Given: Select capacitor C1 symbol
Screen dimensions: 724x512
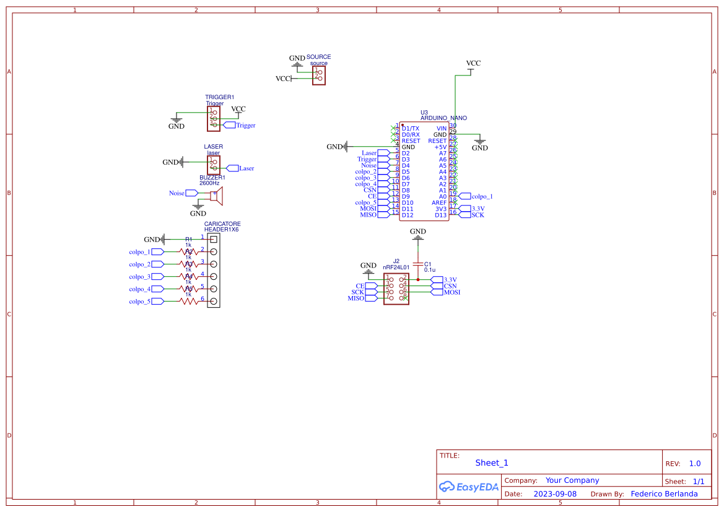Looking at the screenshot, I should [418, 264].
